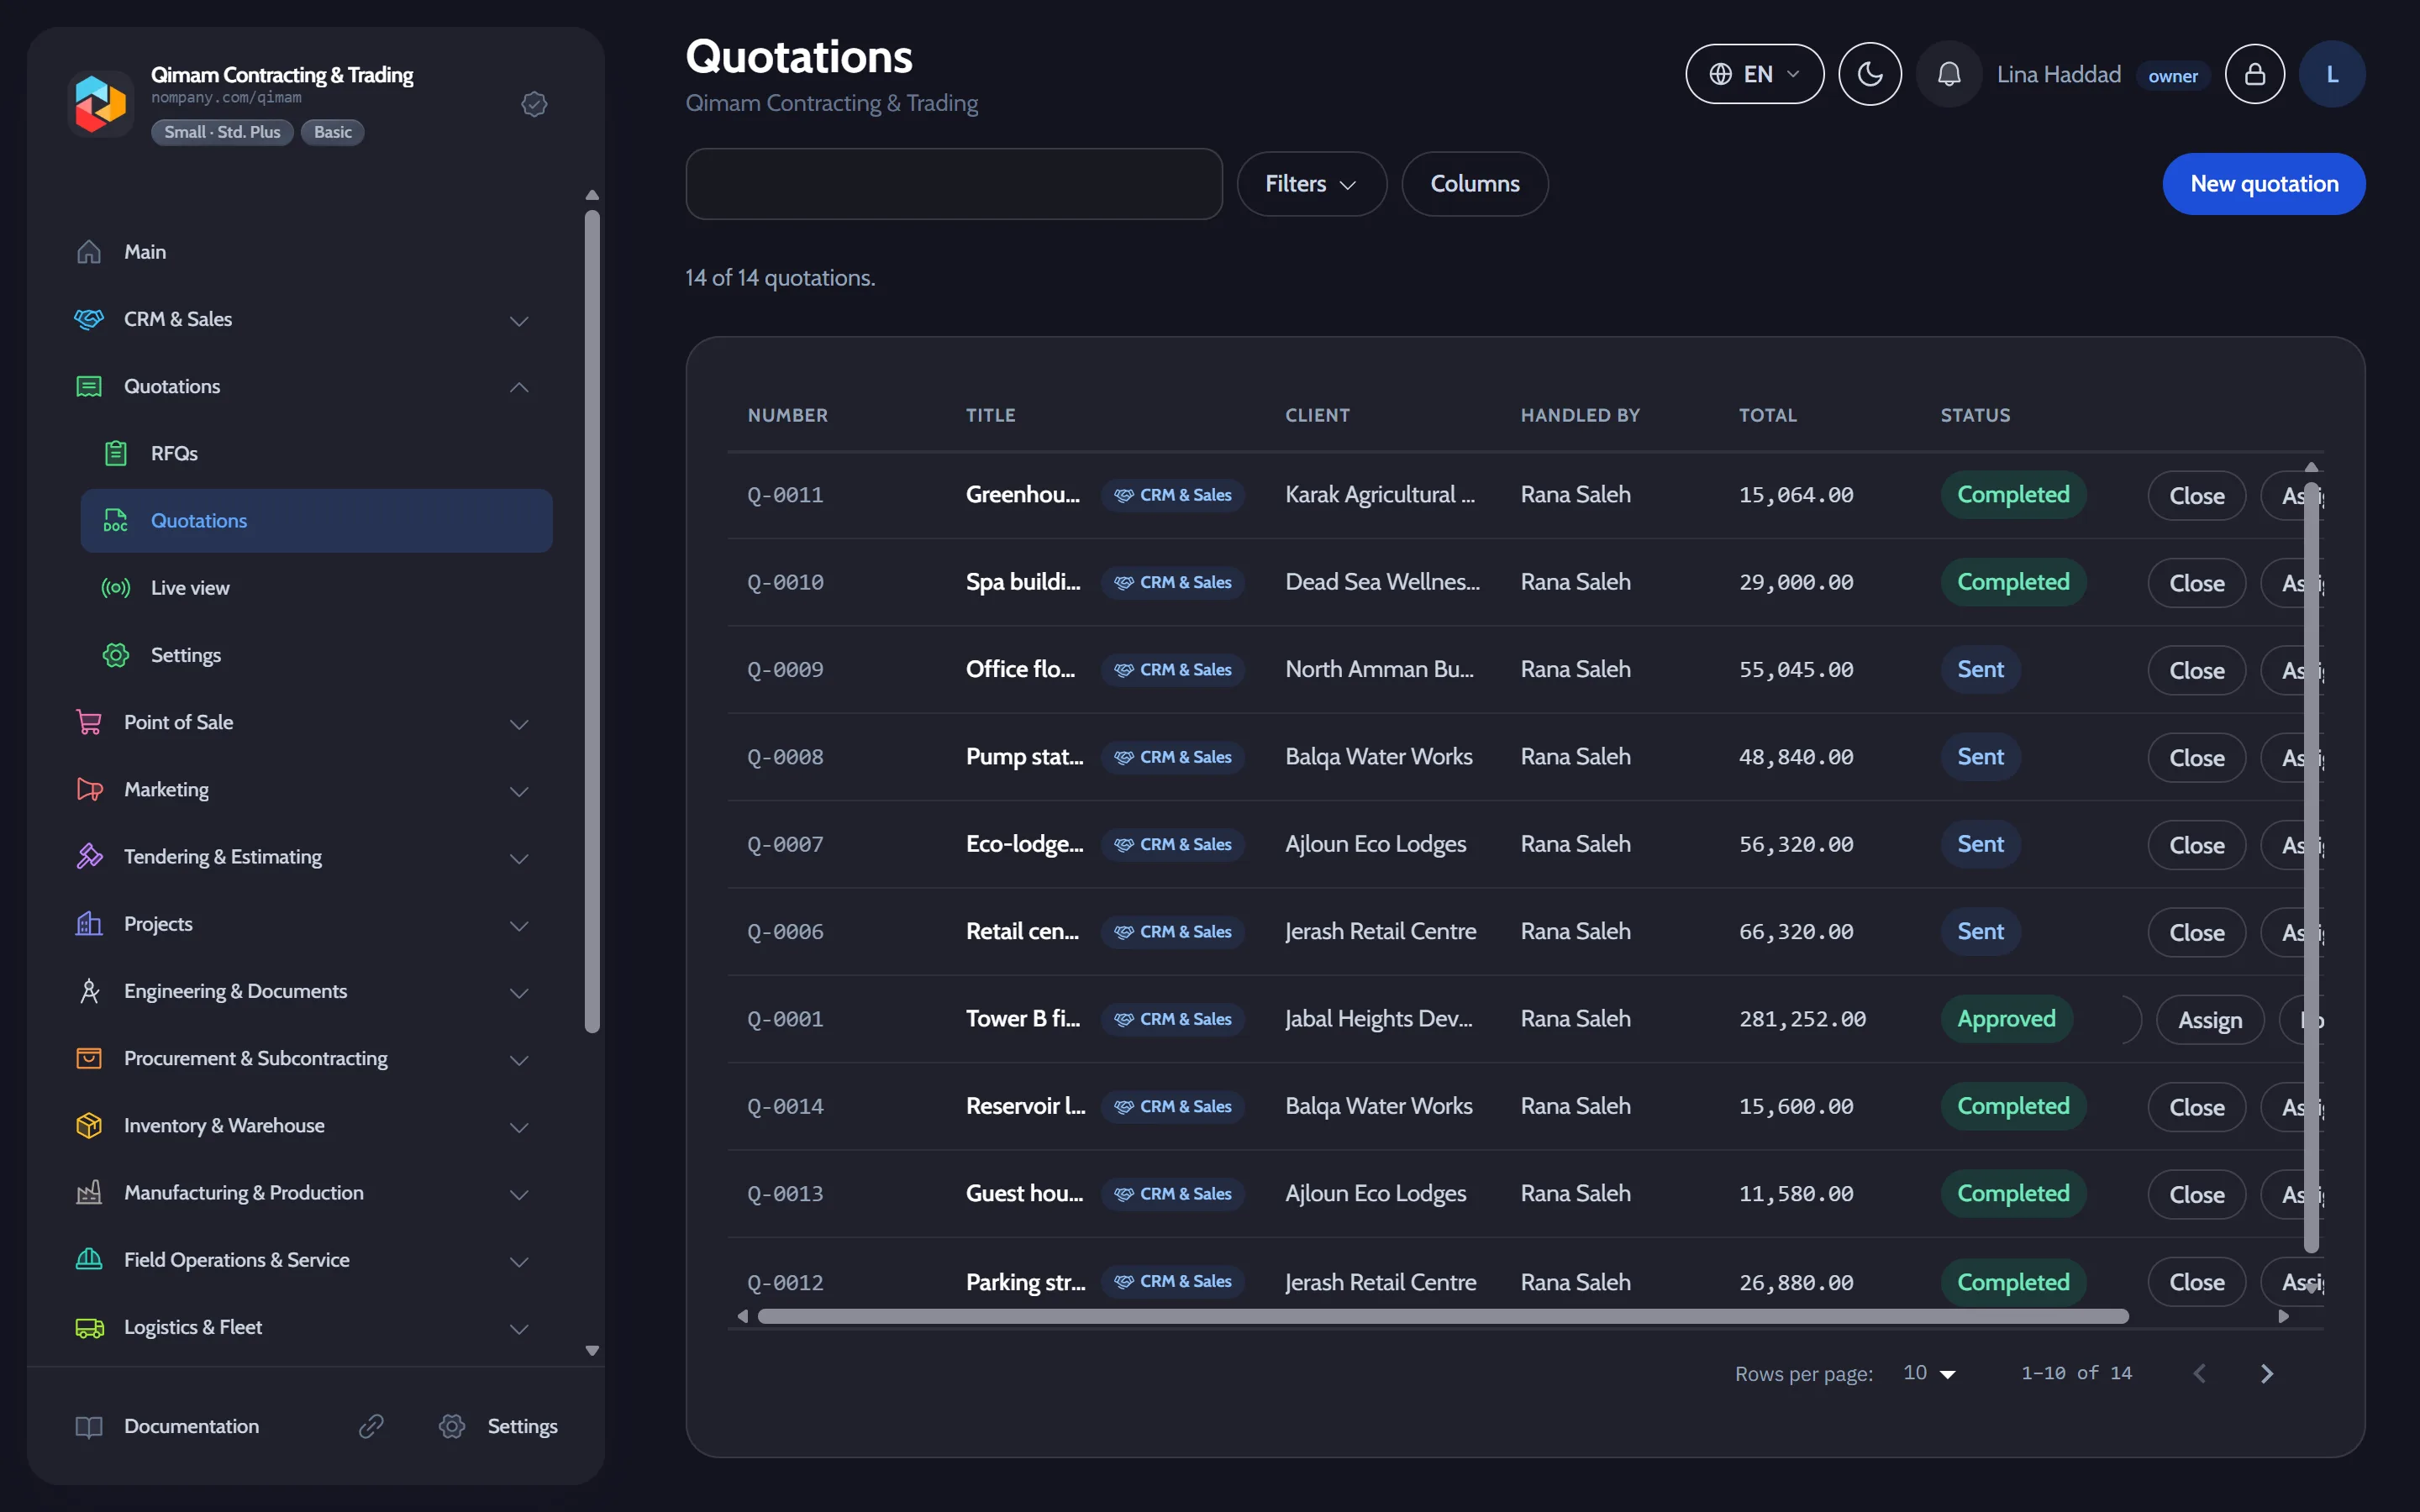Click the link icon beside Documentation
This screenshot has width=2420, height=1512.
tap(371, 1426)
